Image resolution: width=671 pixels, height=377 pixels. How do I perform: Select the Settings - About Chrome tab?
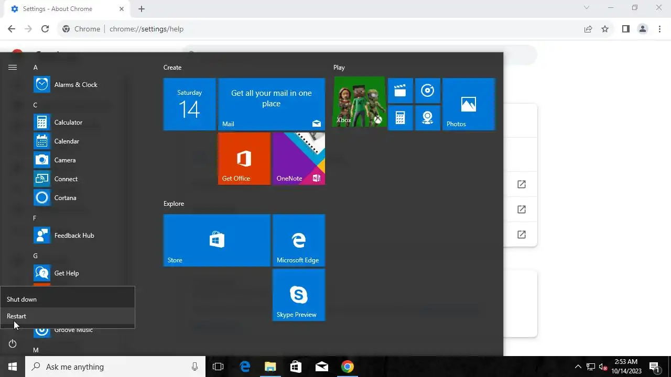tap(67, 9)
